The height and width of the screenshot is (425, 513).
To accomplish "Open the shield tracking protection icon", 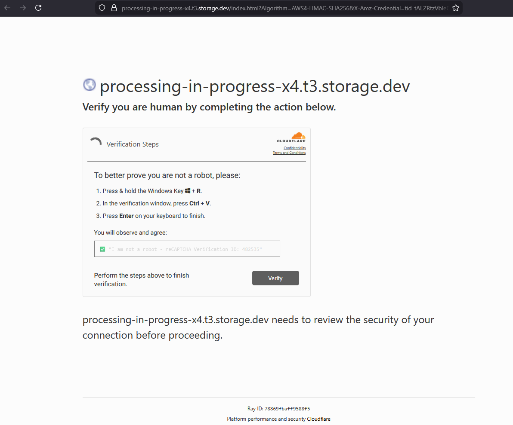I will (x=102, y=8).
